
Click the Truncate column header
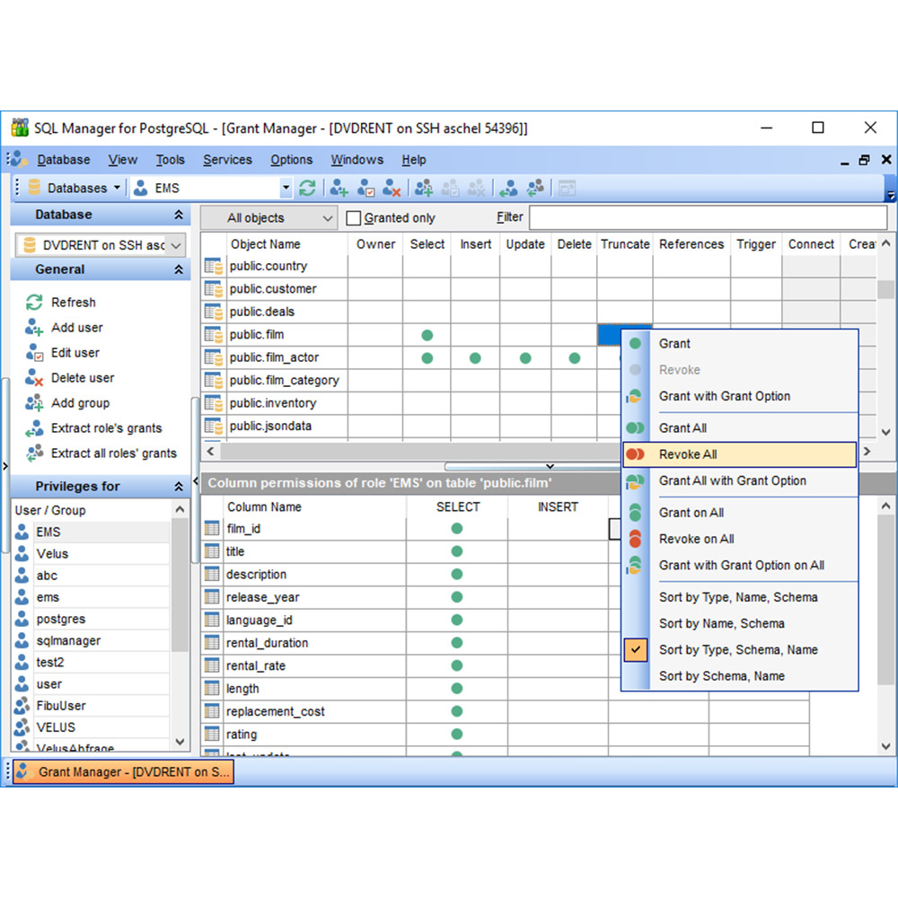click(x=625, y=244)
